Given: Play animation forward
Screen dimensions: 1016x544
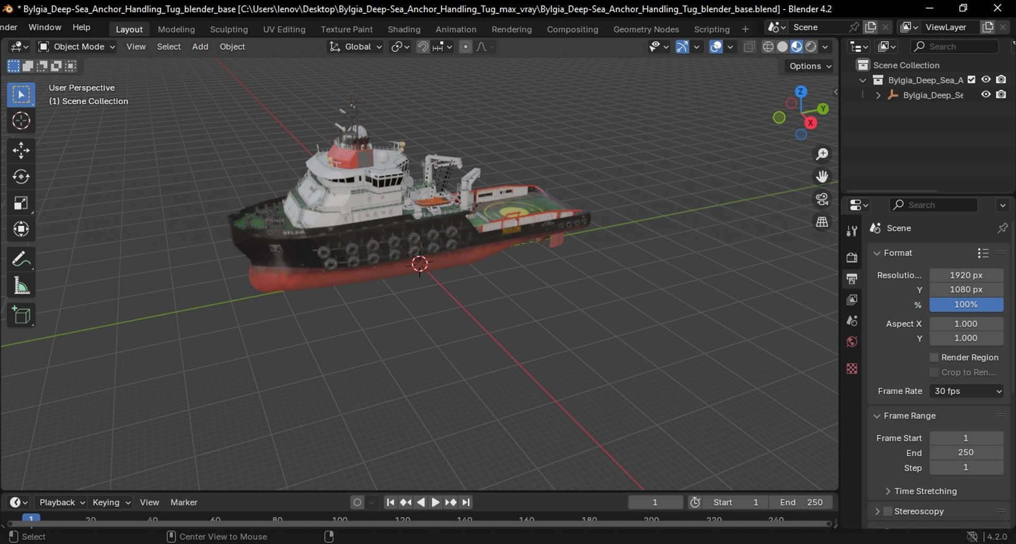Looking at the screenshot, I should click(x=436, y=502).
